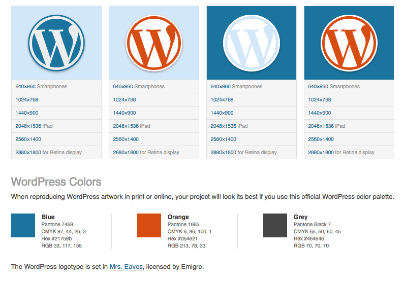406x283 pixels.
Task: Download 1024x768 for light-logo-on-blue wallpaper
Action: pyautogui.click(x=222, y=100)
